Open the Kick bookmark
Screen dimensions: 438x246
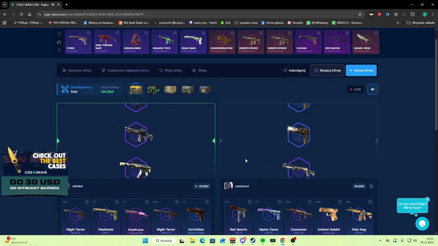click(226, 23)
